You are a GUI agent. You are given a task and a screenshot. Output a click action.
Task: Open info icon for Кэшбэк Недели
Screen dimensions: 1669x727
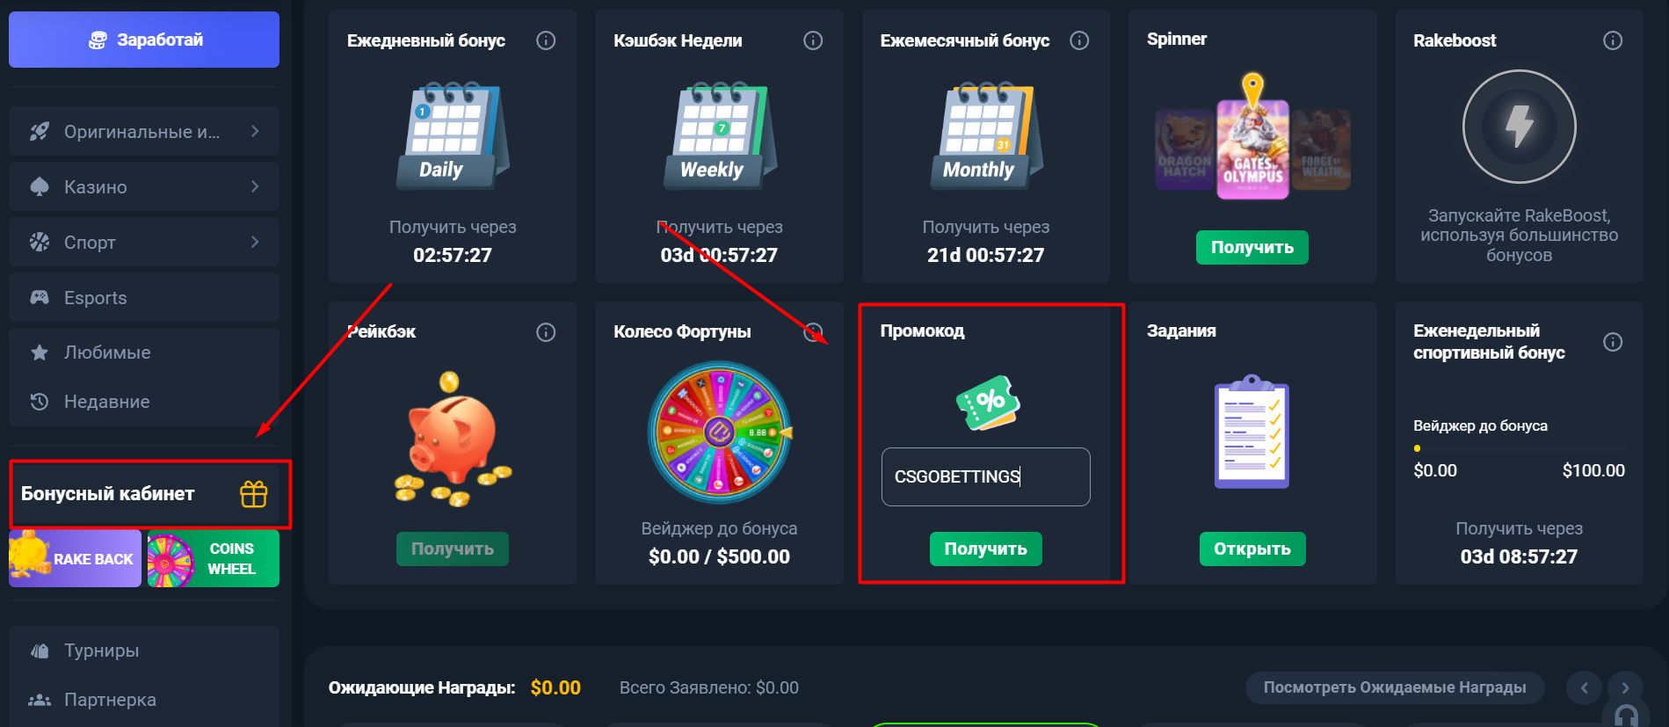click(813, 40)
